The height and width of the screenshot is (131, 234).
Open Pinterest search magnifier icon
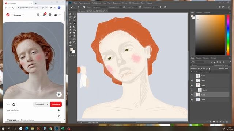pyautogui.click(x=38, y=15)
